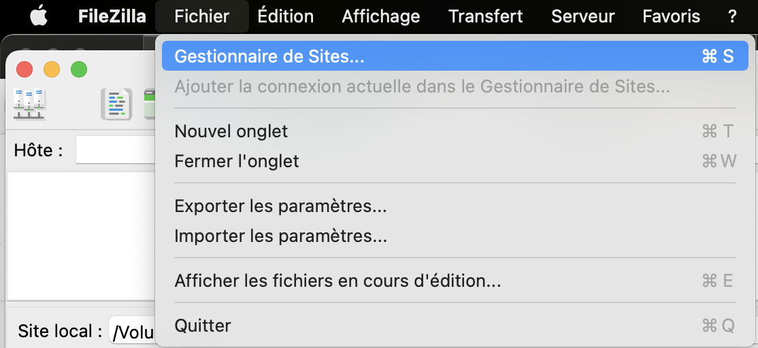Open the Affichage menu

381,16
